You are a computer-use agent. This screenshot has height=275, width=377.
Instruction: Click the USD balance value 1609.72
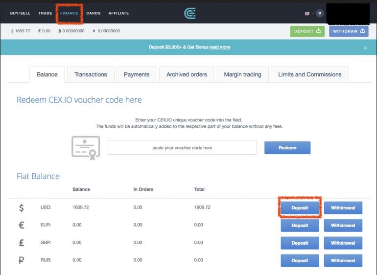tap(81, 207)
